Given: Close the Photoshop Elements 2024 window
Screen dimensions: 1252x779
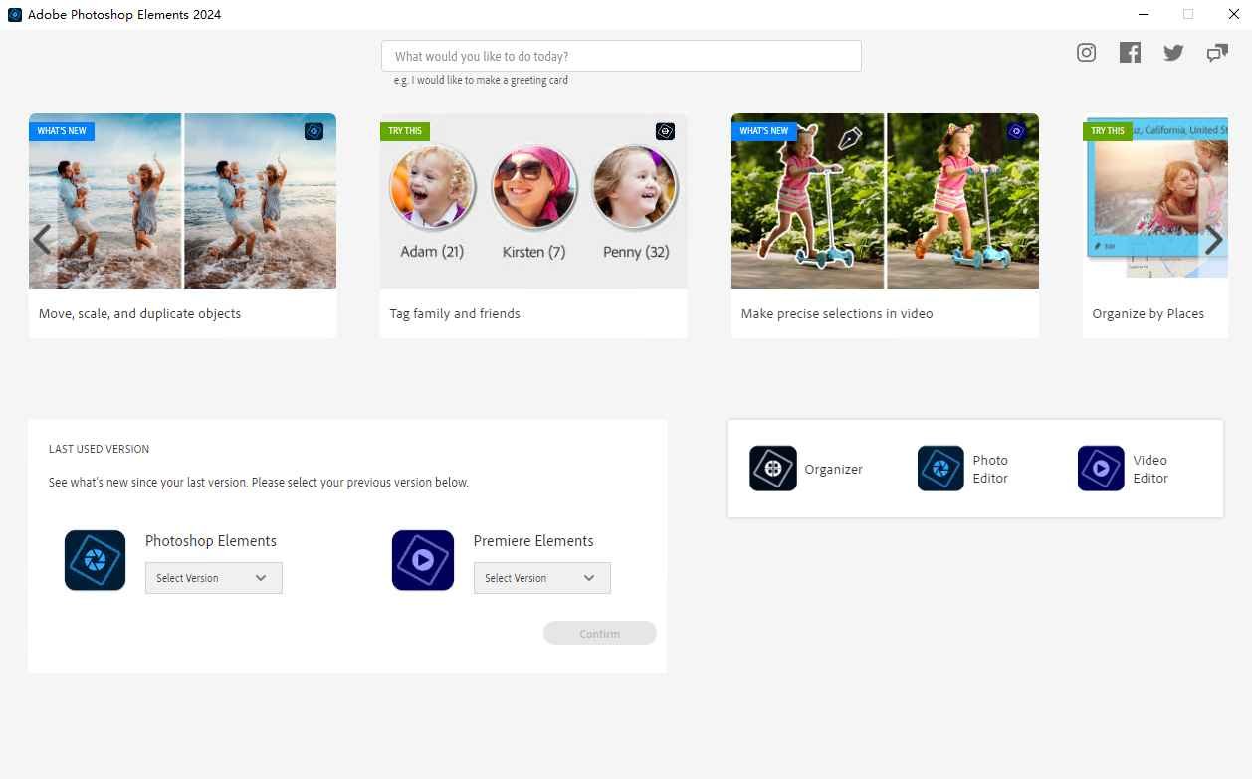Looking at the screenshot, I should click(x=1233, y=14).
